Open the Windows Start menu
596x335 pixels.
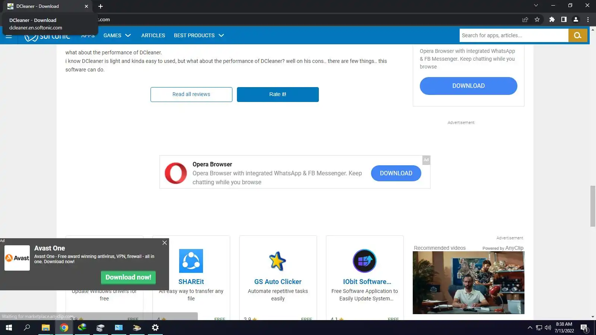[9, 328]
